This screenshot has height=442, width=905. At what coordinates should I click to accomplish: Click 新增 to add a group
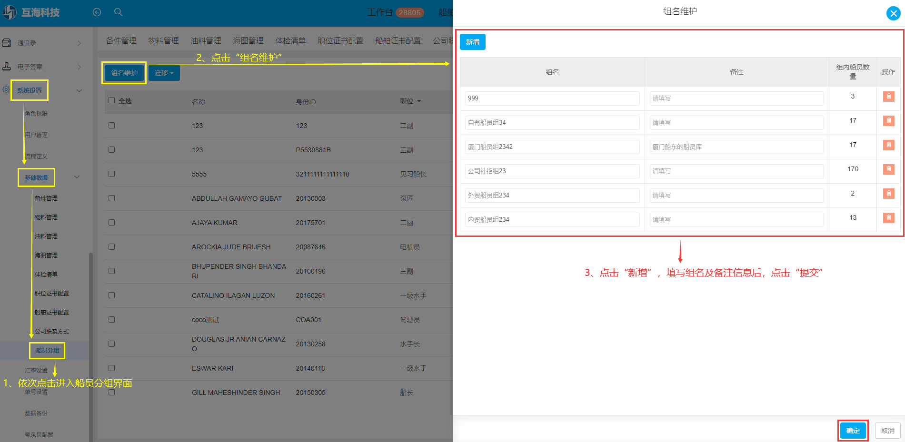472,42
